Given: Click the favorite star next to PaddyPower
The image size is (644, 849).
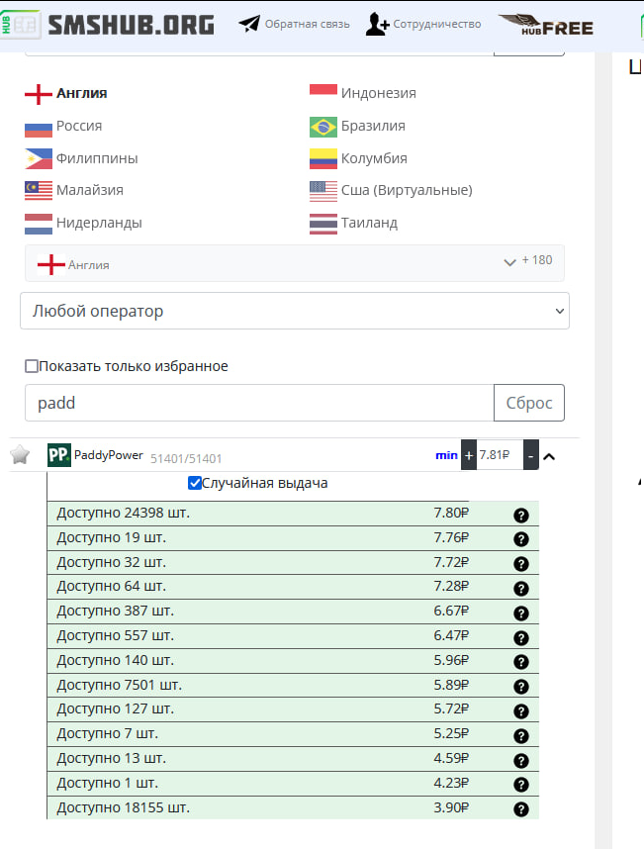Looking at the screenshot, I should [x=20, y=455].
